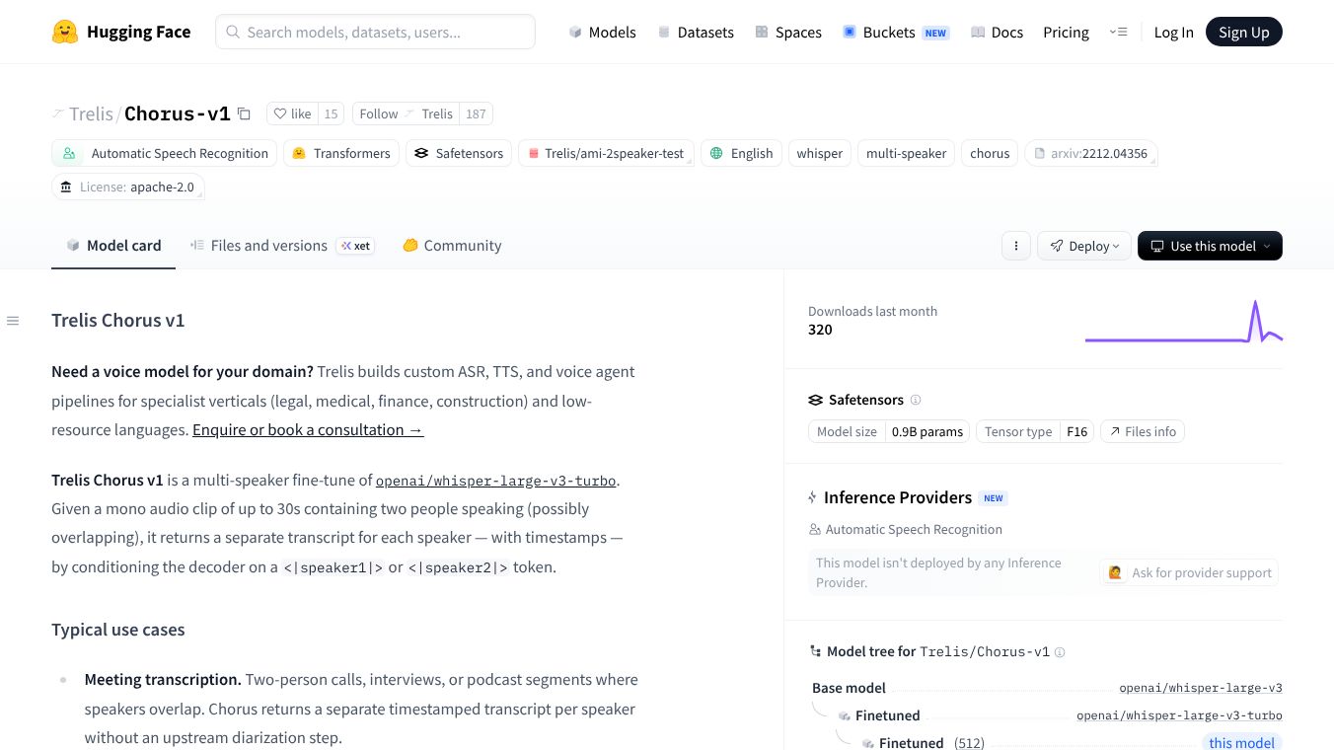Click the License apache-2.0 tag icon
This screenshot has height=750, width=1334.
pos(66,187)
